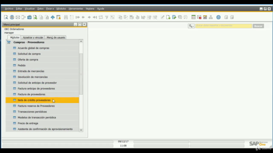Click the Print Preview toolbar icon
This screenshot has height=153, width=273.
(x=6, y=17)
